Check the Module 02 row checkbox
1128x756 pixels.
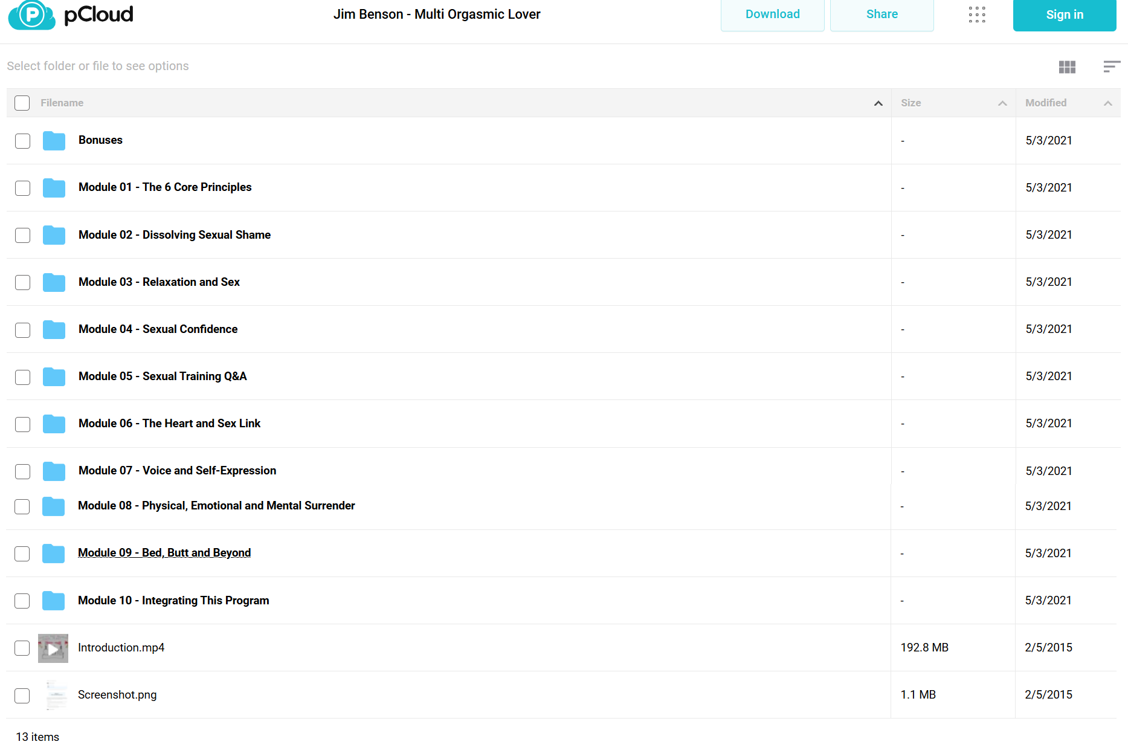tap(22, 235)
